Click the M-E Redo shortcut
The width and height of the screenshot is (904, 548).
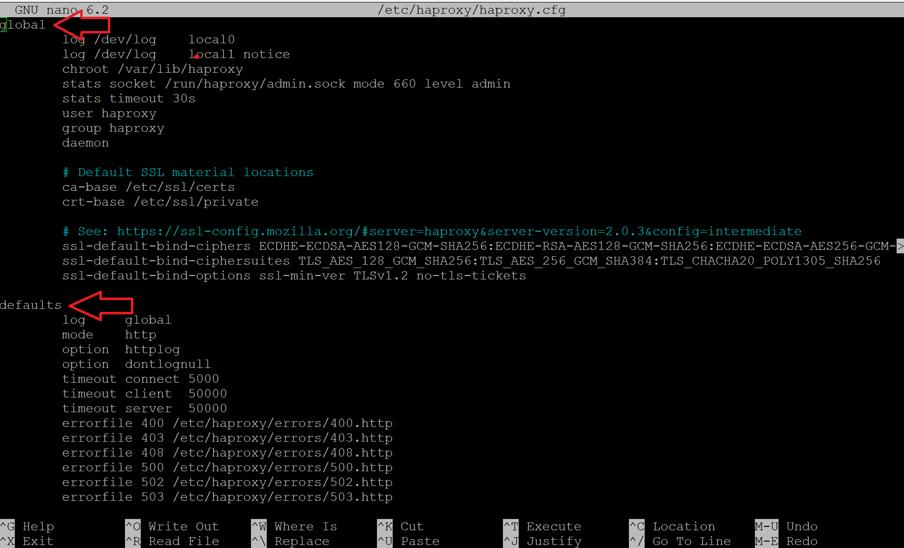[x=786, y=541]
